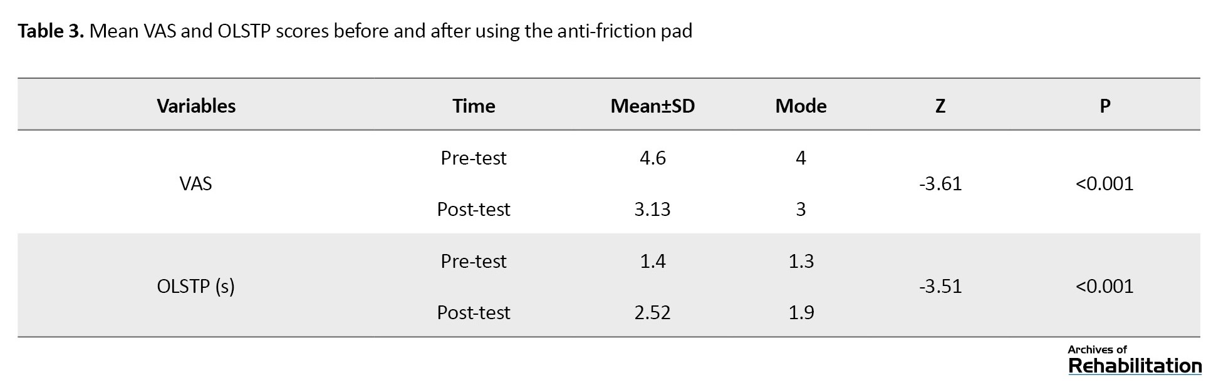Click the Archives of Rehabilitation logo
This screenshot has height=383, width=1211.
click(1134, 359)
